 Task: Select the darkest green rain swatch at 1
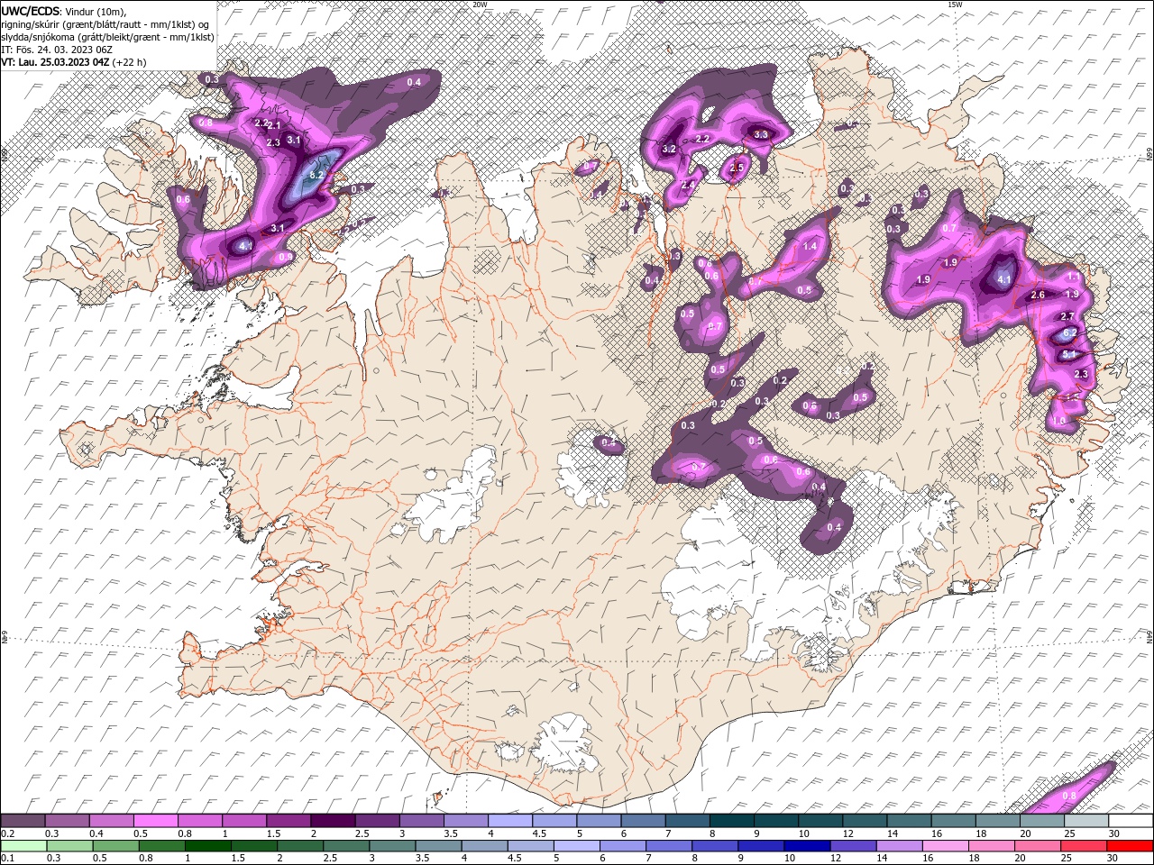[207, 845]
